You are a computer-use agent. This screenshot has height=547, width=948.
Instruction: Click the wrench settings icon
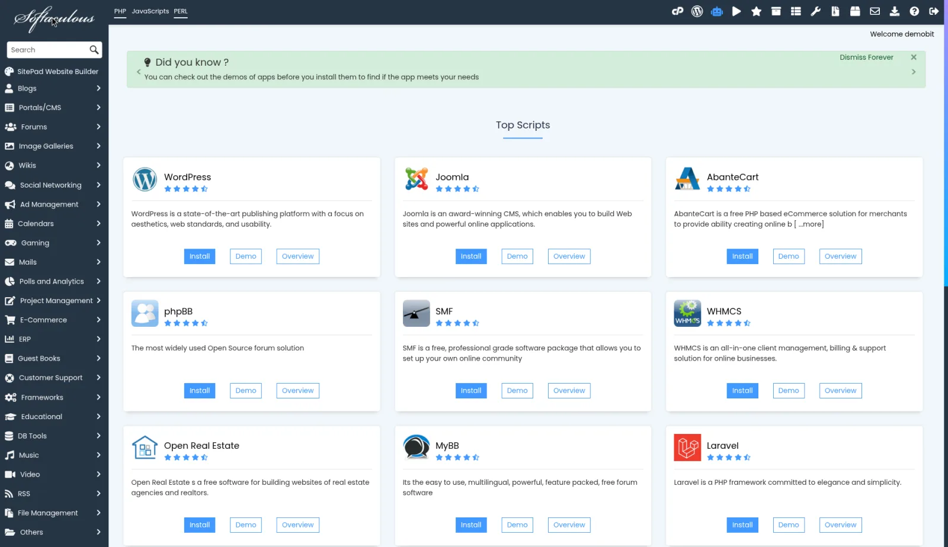816,11
